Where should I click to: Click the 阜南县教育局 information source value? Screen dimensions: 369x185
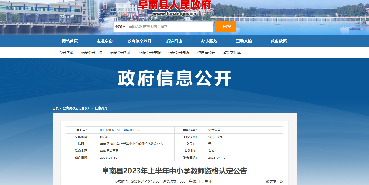pos(109,151)
